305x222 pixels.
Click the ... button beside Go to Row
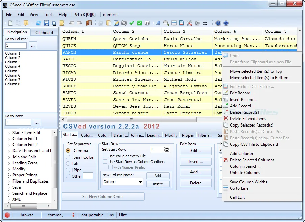pos(36,122)
